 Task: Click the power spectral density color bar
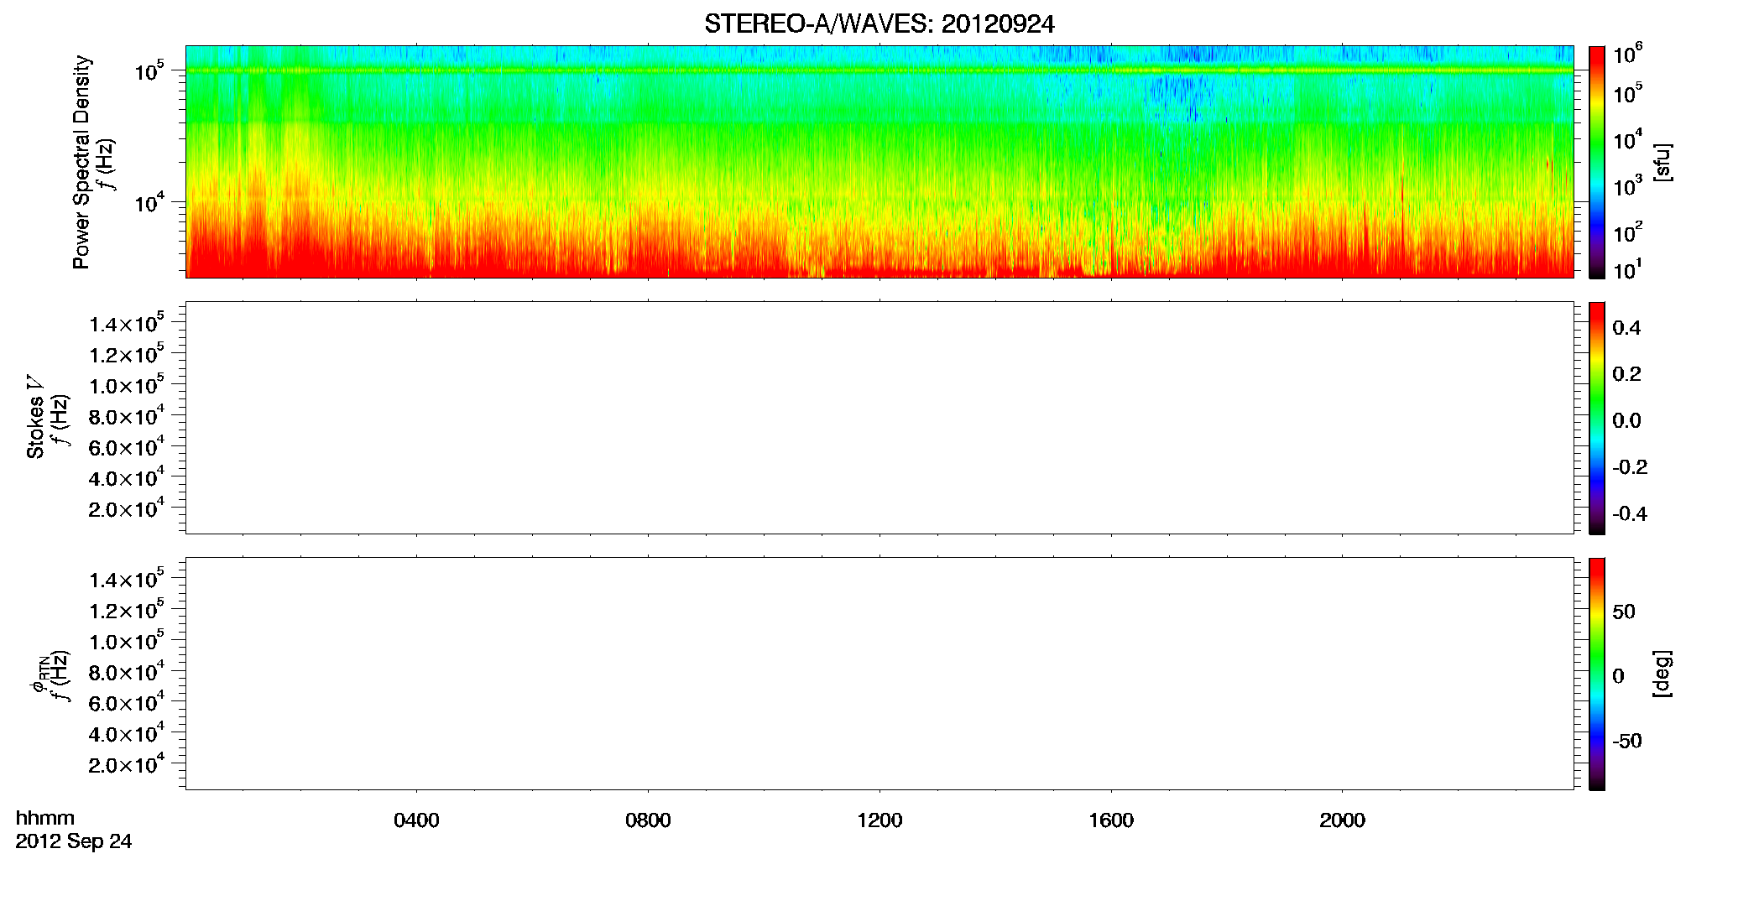point(1596,162)
